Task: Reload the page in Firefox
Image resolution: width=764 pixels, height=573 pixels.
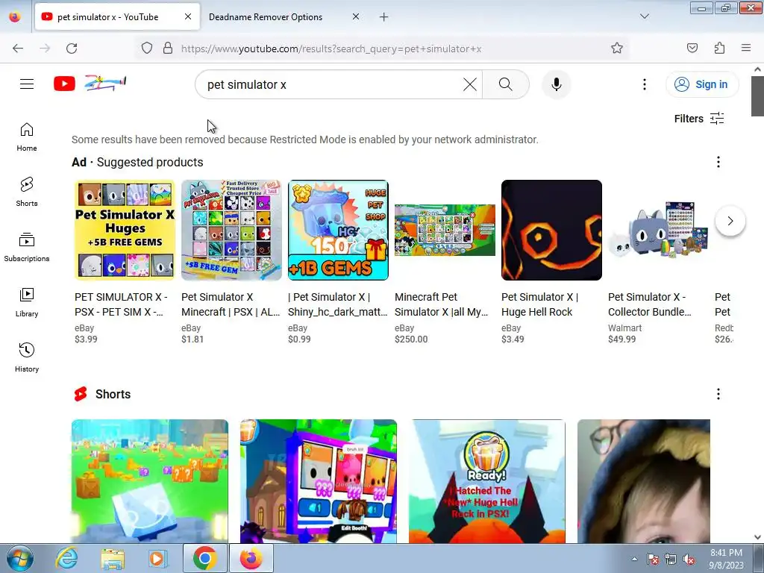Action: (x=72, y=48)
